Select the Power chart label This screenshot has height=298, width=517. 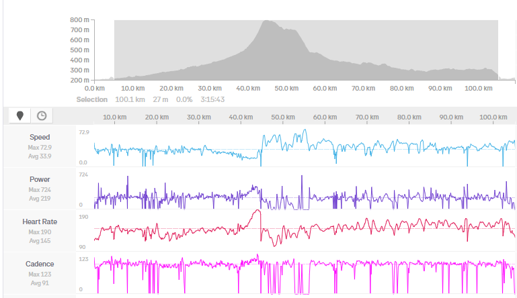40,179
